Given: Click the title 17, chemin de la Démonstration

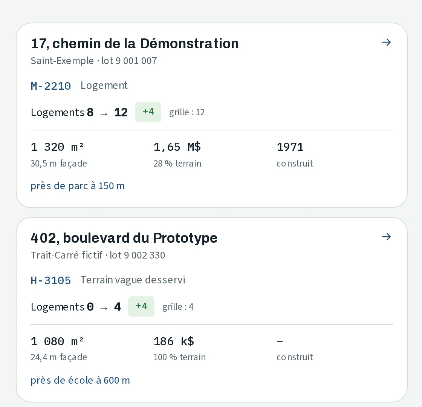Looking at the screenshot, I should [135, 44].
